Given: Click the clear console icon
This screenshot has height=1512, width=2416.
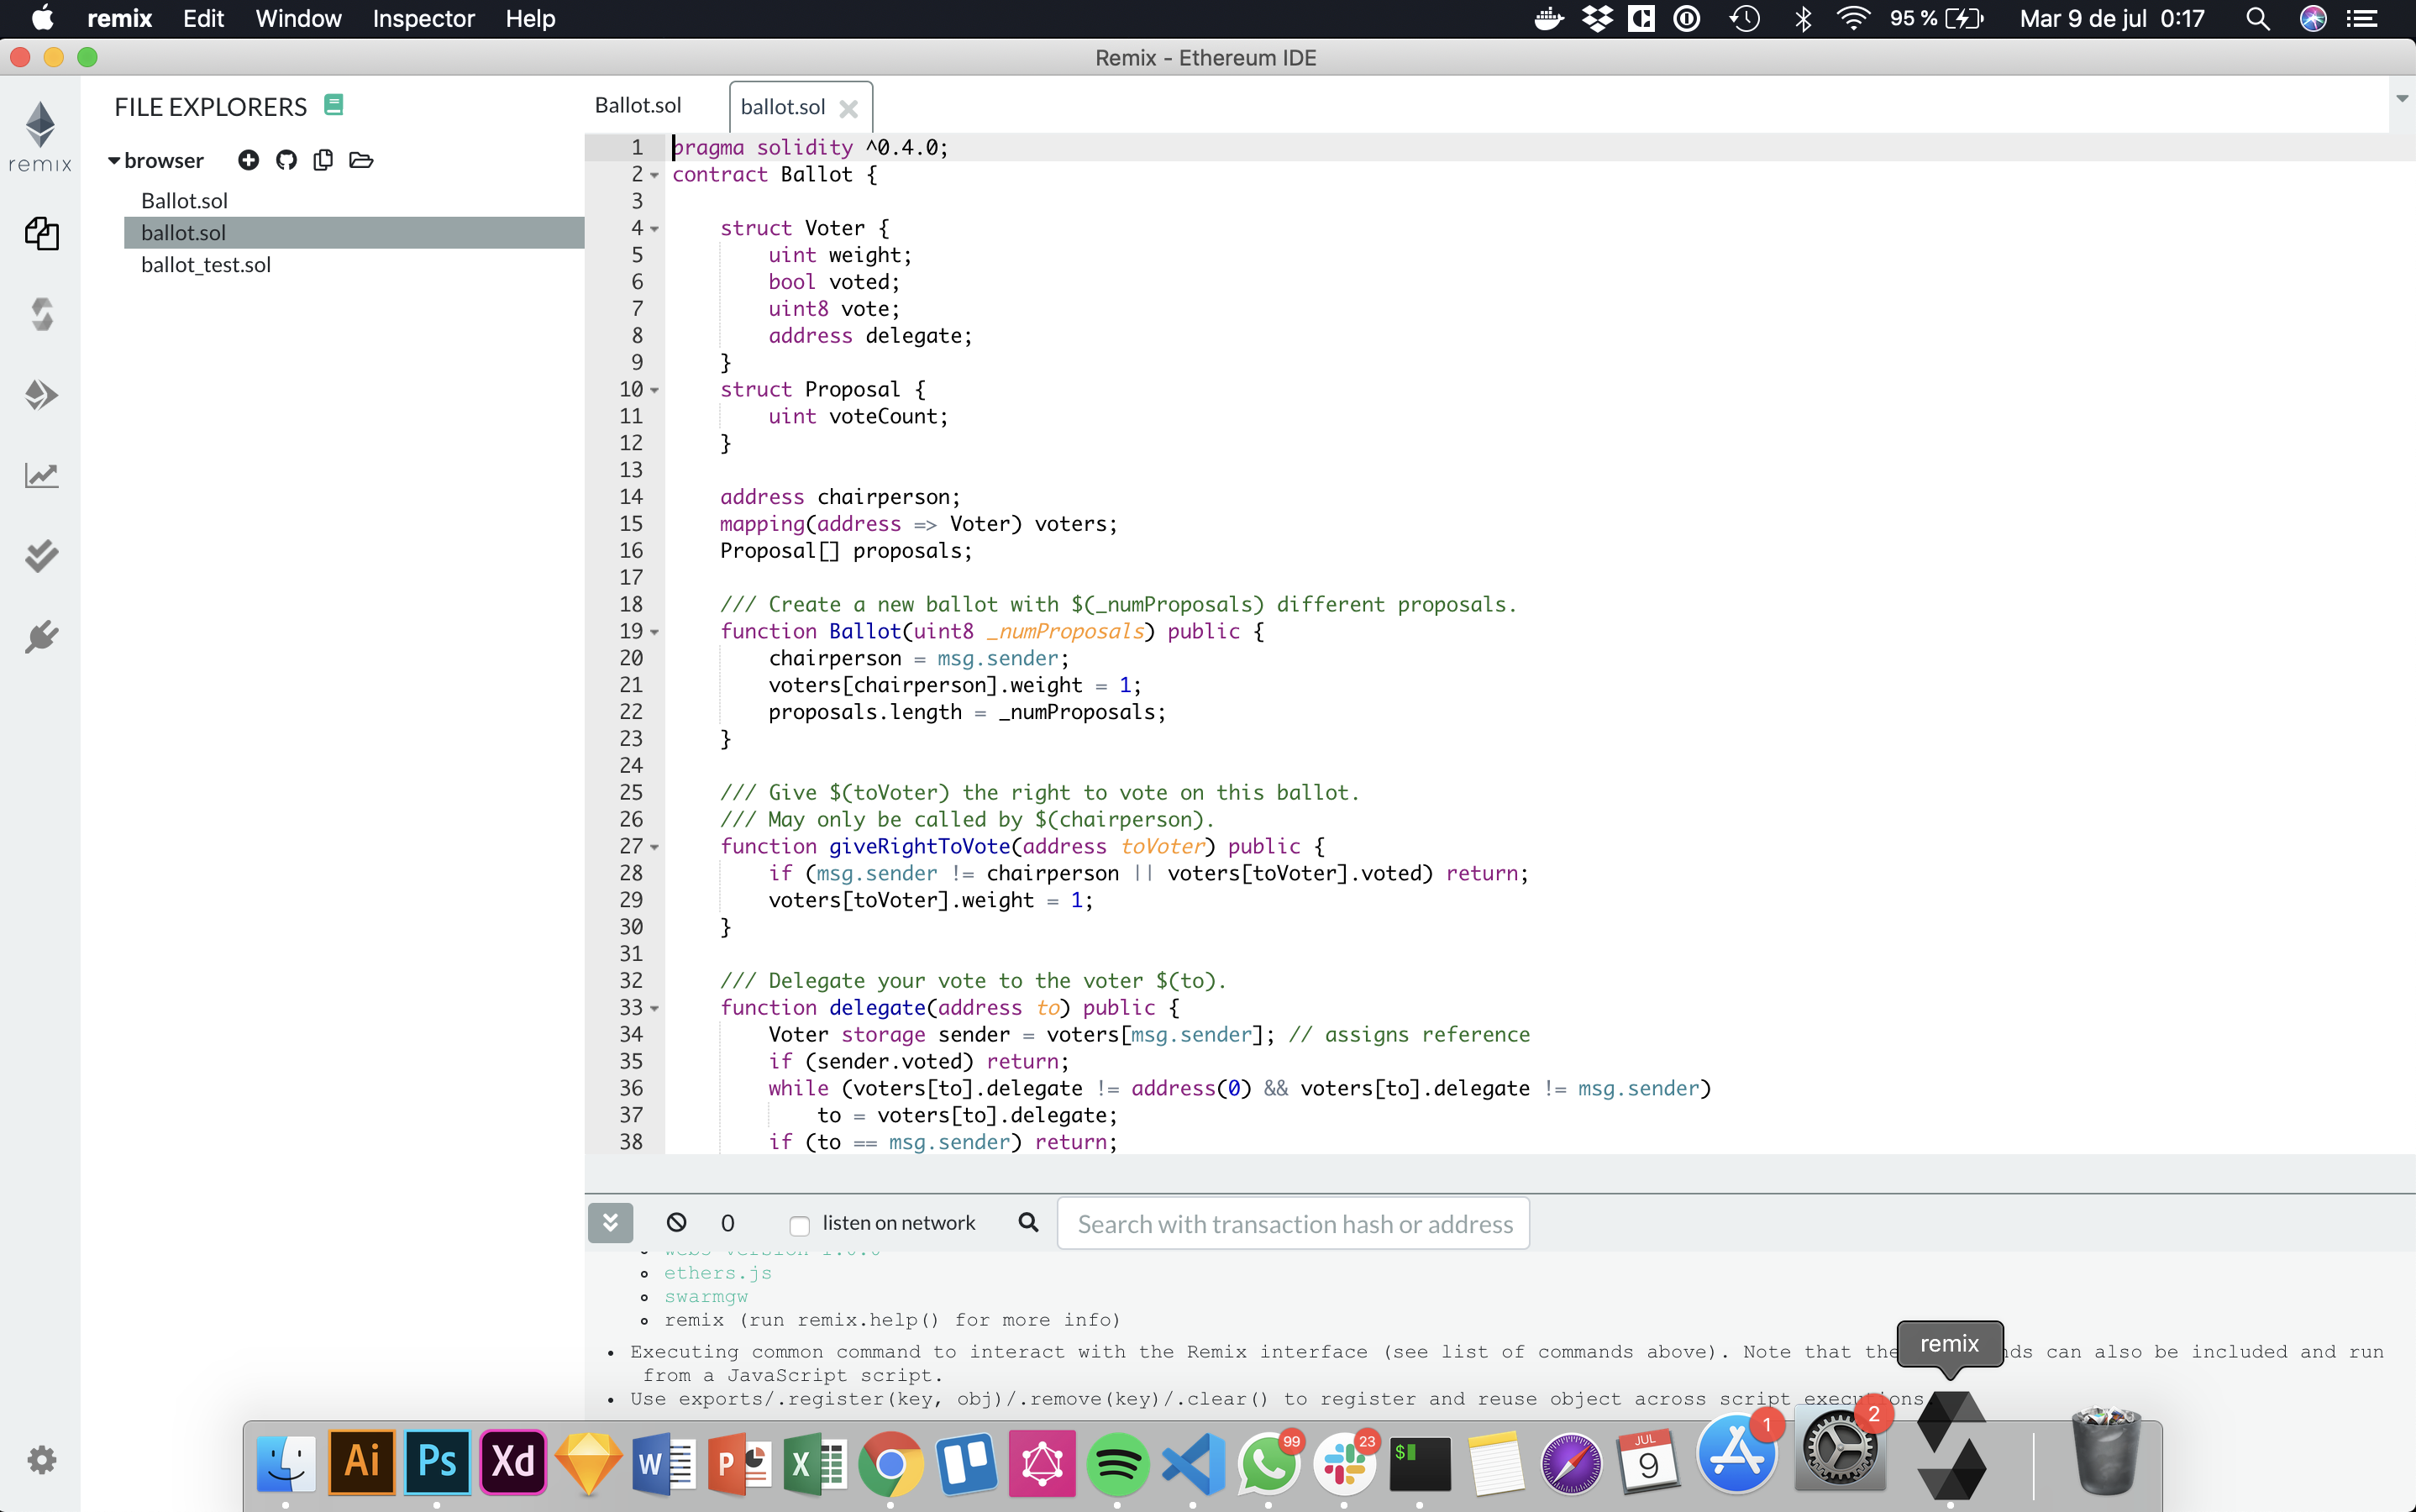Looking at the screenshot, I should coord(676,1222).
